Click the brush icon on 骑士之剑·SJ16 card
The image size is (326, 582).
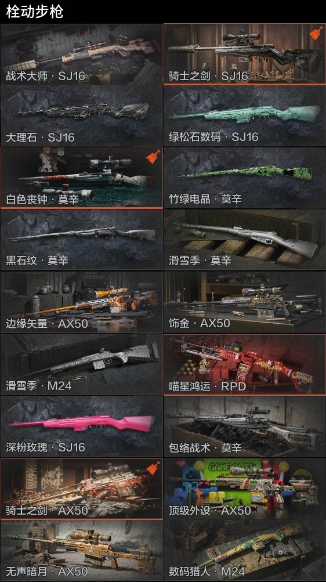pyautogui.click(x=316, y=34)
